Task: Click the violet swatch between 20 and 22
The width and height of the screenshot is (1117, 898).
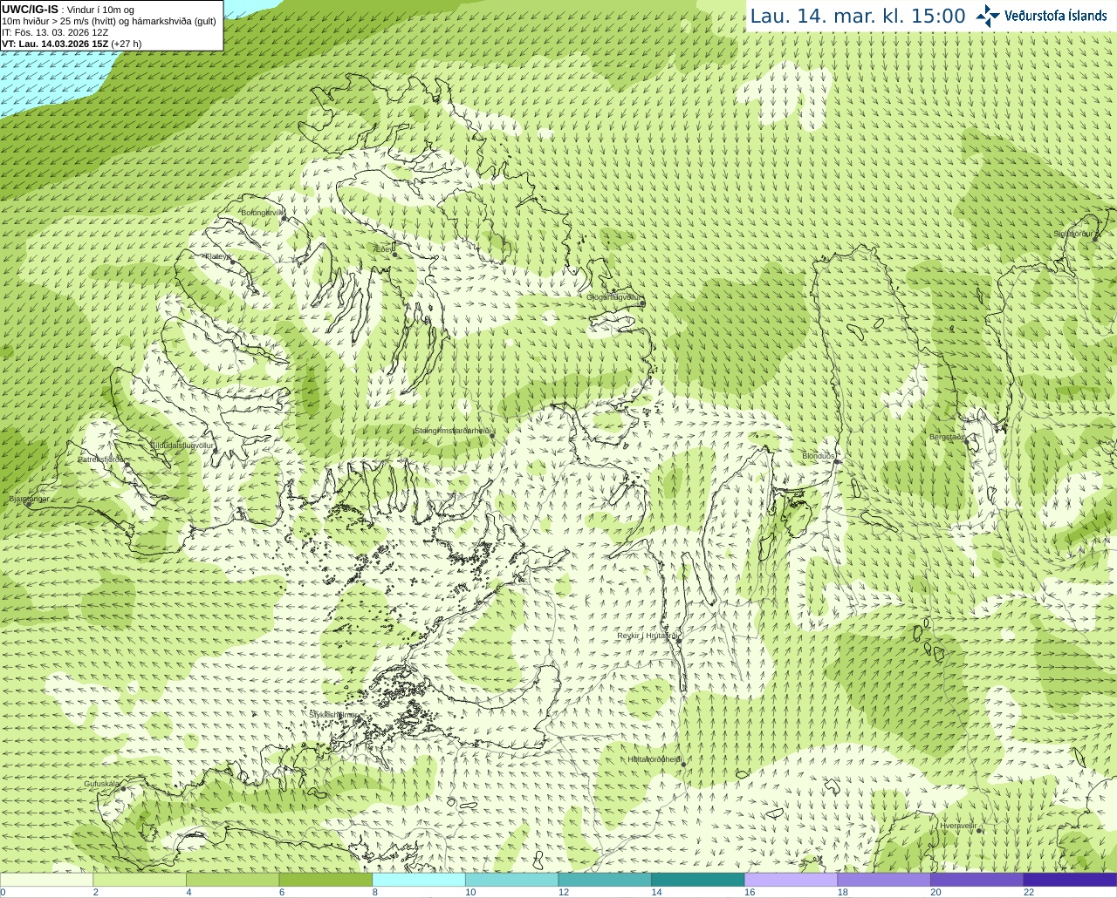Action: (977, 880)
